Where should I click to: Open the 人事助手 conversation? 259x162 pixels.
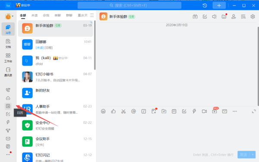click(56, 109)
